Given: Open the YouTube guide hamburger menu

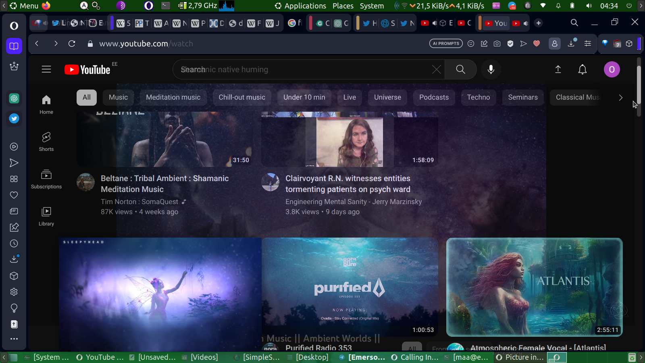Looking at the screenshot, I should coord(46,69).
